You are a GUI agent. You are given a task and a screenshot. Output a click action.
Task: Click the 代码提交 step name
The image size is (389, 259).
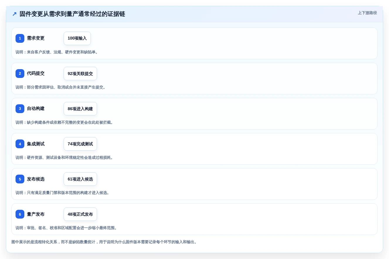tap(36, 74)
